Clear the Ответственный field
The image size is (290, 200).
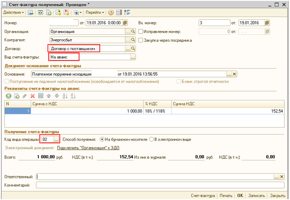click(x=282, y=177)
